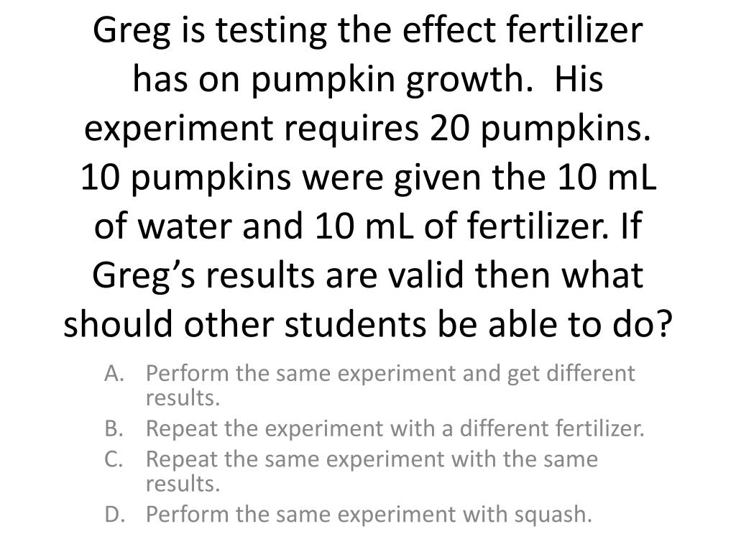The width and height of the screenshot is (736, 552).
Task: Click the "D." list letter label
Action: click(x=114, y=514)
